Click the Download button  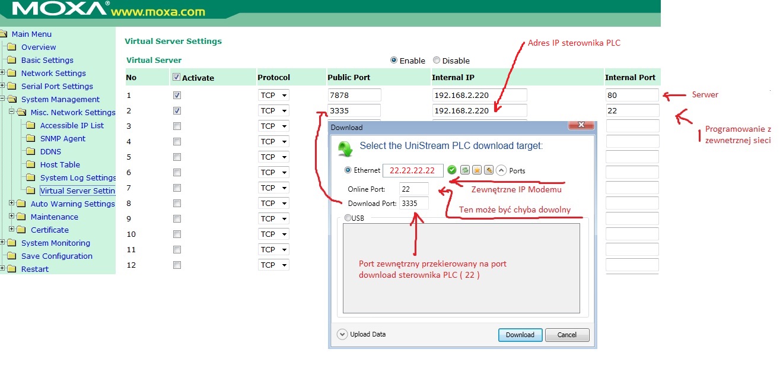point(520,335)
